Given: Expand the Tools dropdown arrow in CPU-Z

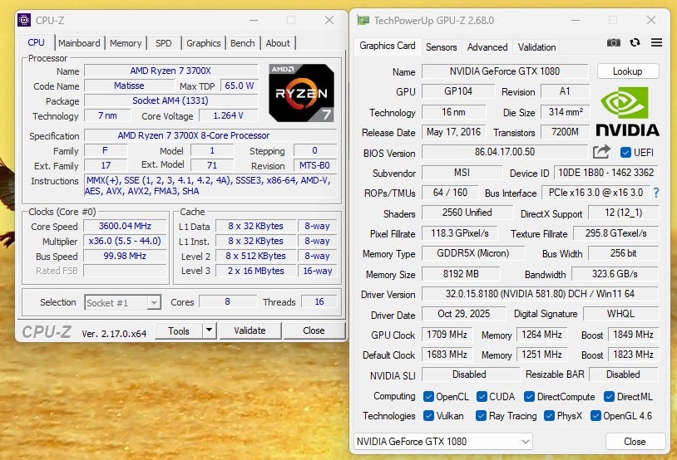Looking at the screenshot, I should [x=209, y=330].
